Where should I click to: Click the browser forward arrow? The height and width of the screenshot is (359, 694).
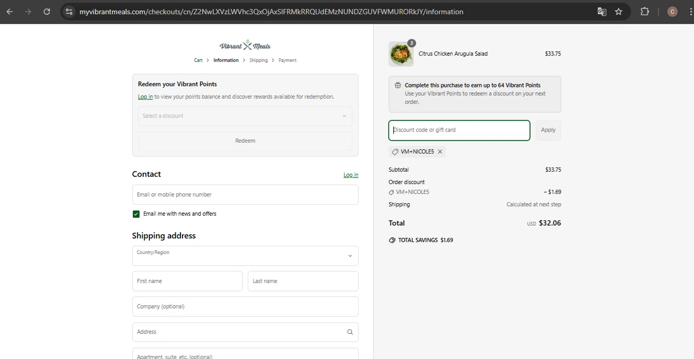click(x=28, y=12)
